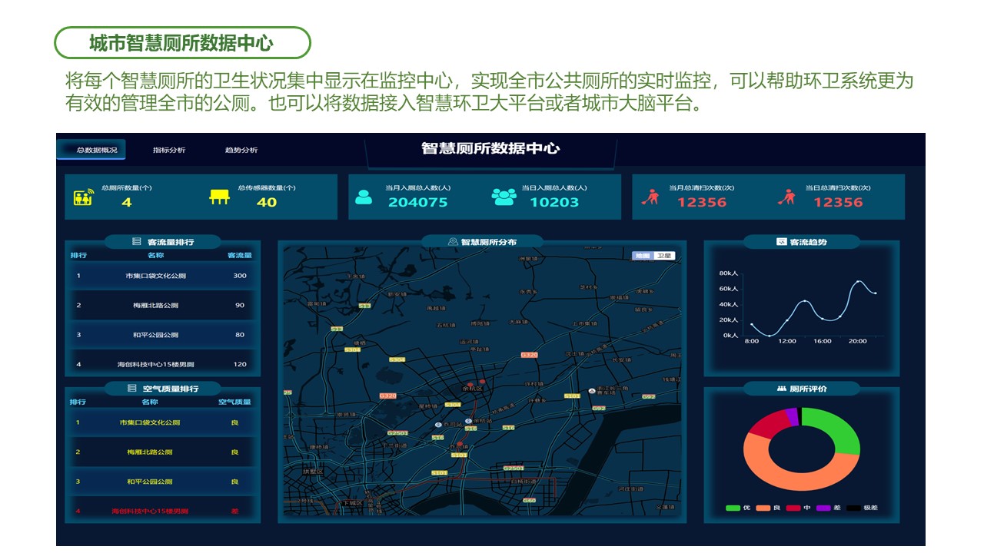Click the chart icon next to 客流趋势
Viewport: 984px width, 553px height.
point(781,242)
